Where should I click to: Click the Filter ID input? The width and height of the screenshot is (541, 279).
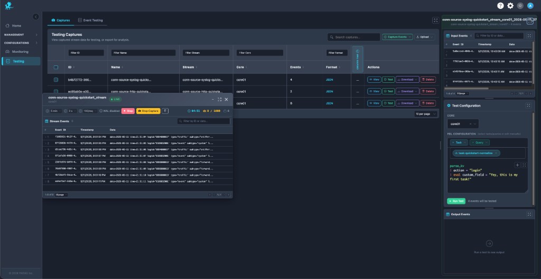pos(86,53)
